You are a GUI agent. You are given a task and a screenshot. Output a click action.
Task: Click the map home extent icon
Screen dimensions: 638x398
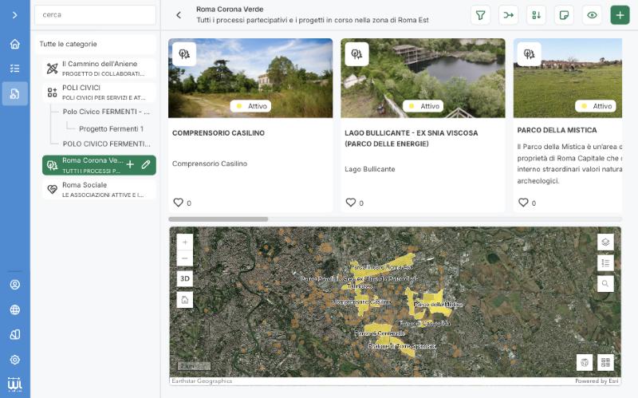pyautogui.click(x=185, y=300)
